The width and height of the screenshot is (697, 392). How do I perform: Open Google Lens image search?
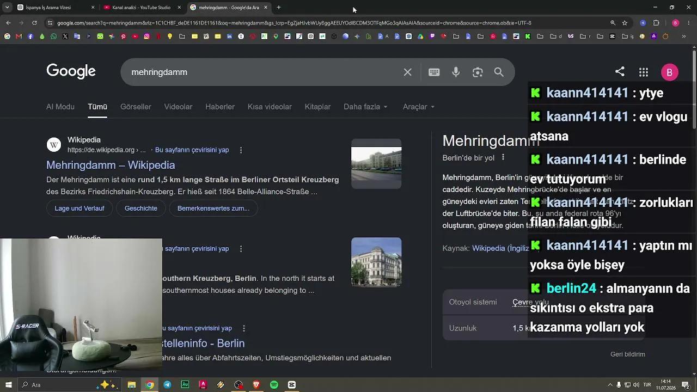pyautogui.click(x=478, y=72)
